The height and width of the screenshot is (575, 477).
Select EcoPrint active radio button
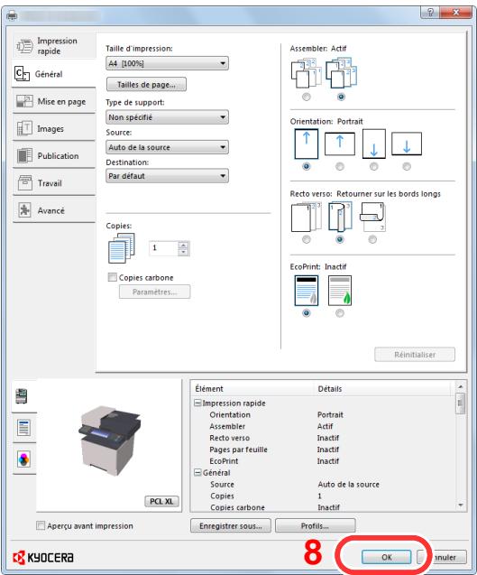340,313
